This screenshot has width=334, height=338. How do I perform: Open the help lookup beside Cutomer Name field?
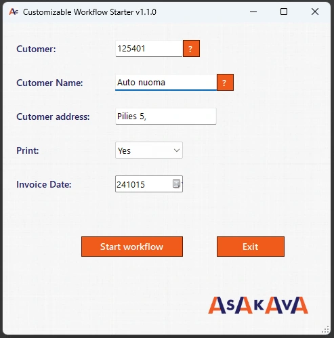click(x=225, y=83)
